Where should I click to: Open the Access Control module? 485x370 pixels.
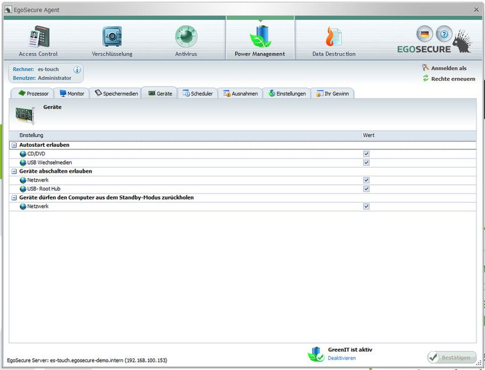point(38,40)
